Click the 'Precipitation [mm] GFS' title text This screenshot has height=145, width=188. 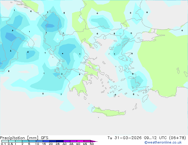(x=24, y=138)
